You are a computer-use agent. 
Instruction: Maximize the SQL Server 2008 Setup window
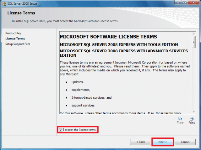point(185,3)
